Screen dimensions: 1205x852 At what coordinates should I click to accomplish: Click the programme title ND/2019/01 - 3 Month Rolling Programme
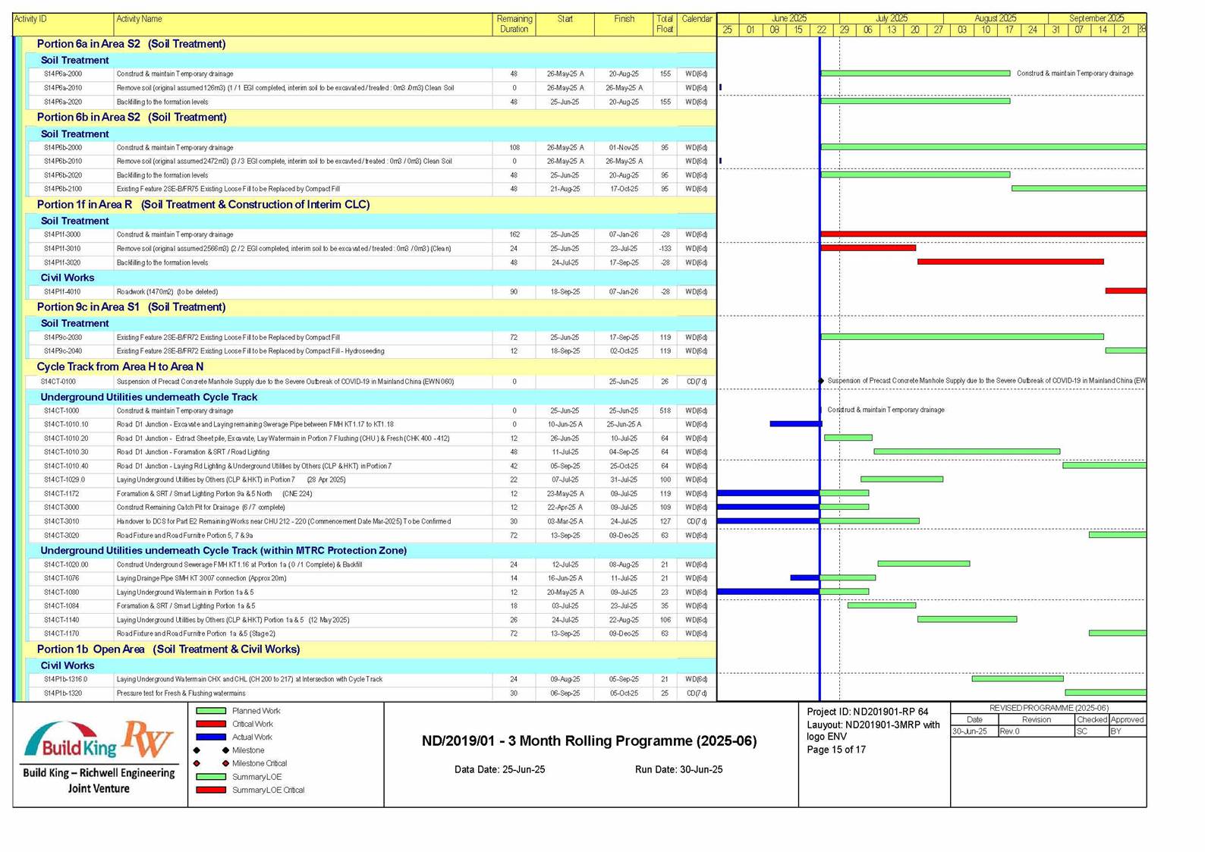[589, 741]
